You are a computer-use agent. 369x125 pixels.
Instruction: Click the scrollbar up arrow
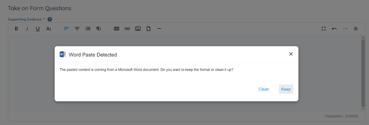(x=363, y=37)
